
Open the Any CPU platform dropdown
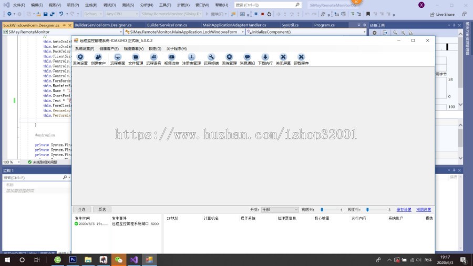click(121, 14)
